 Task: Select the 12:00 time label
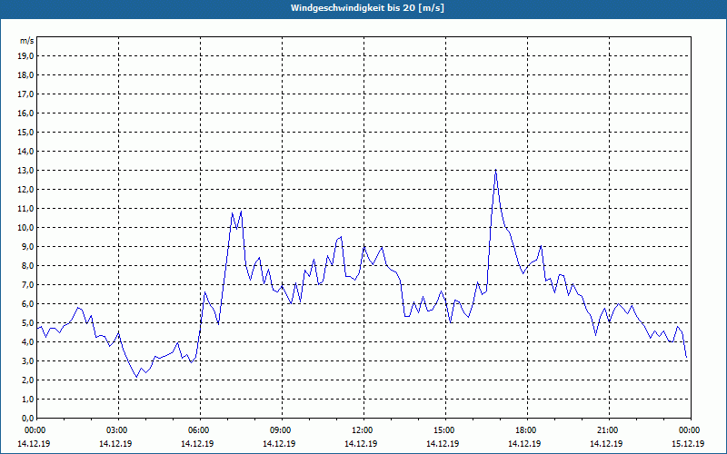pos(361,430)
